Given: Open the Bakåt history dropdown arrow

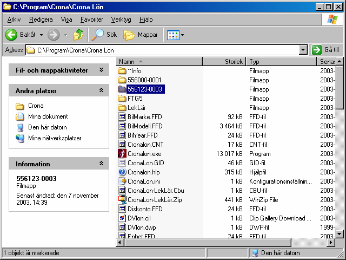Looking at the screenshot, I should 41,35.
